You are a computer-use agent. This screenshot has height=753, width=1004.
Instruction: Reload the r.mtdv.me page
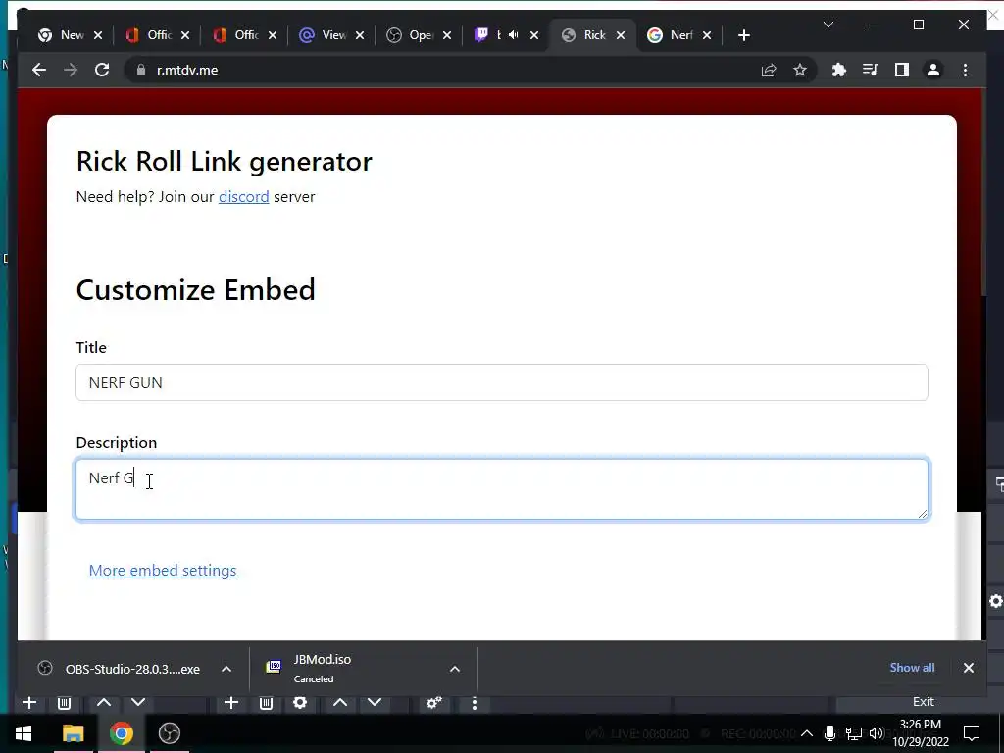point(102,70)
